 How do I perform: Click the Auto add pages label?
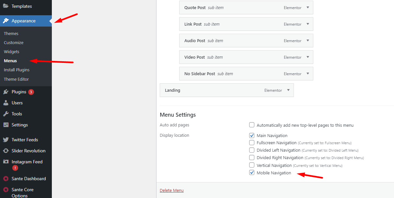(x=175, y=125)
